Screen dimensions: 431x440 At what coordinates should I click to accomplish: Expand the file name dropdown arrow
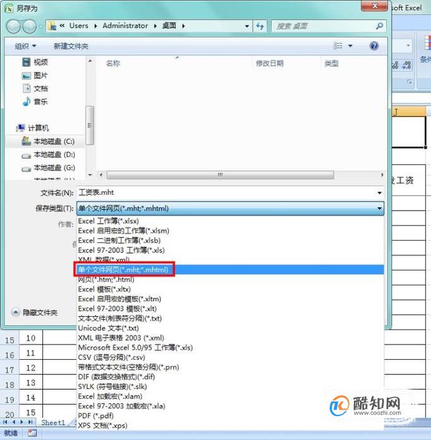(x=379, y=193)
